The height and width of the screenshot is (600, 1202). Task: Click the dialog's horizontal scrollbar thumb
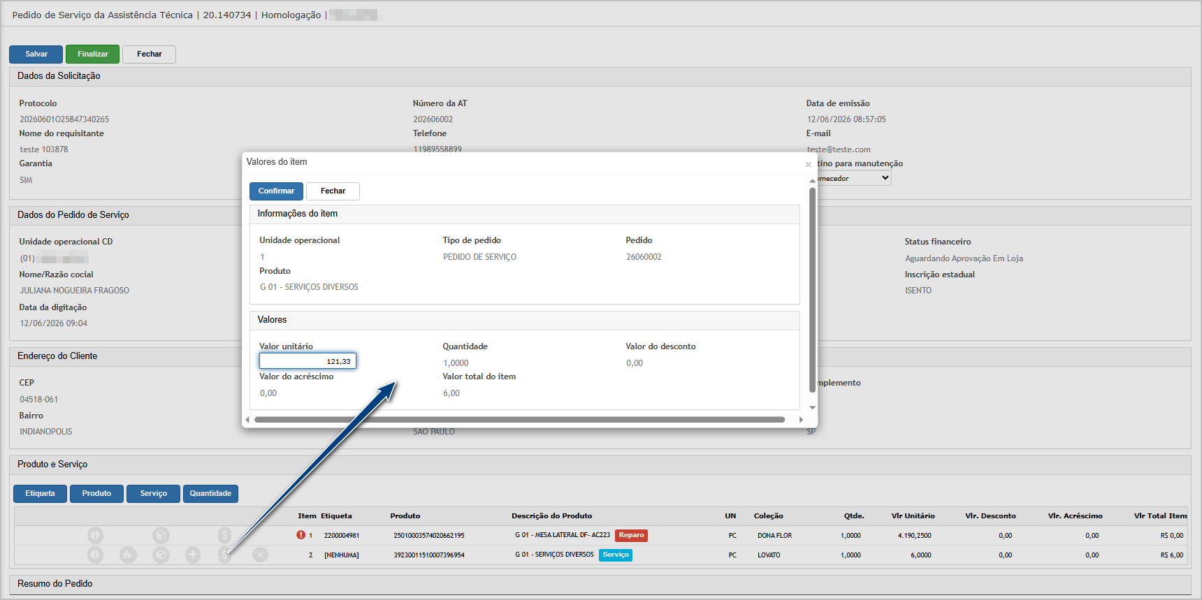(519, 420)
